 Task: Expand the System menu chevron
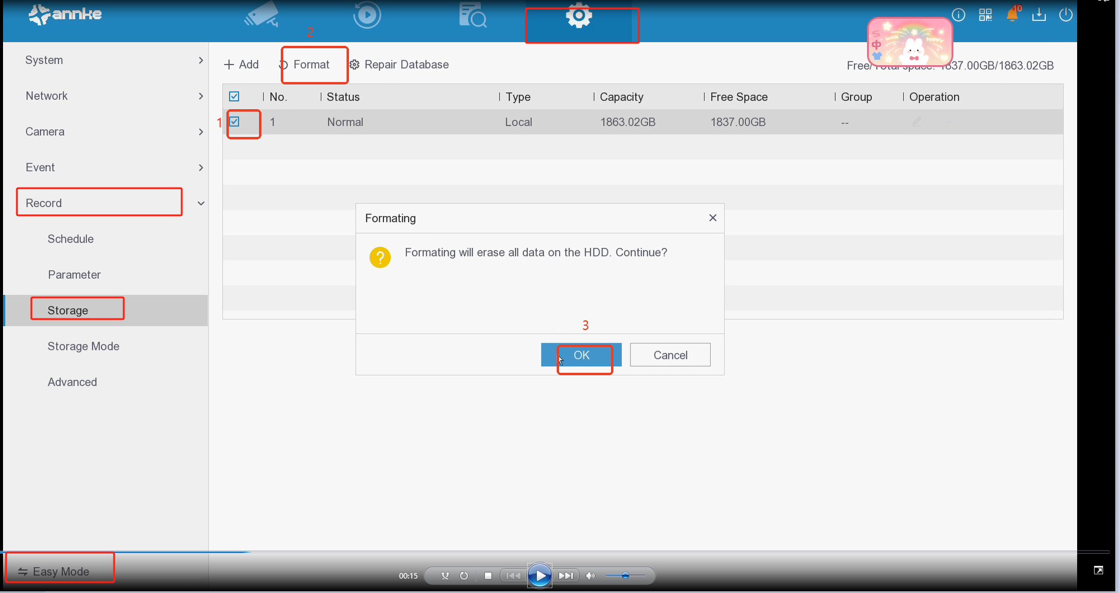[200, 60]
